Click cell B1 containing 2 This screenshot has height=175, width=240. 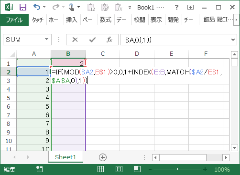pyautogui.click(x=68, y=63)
